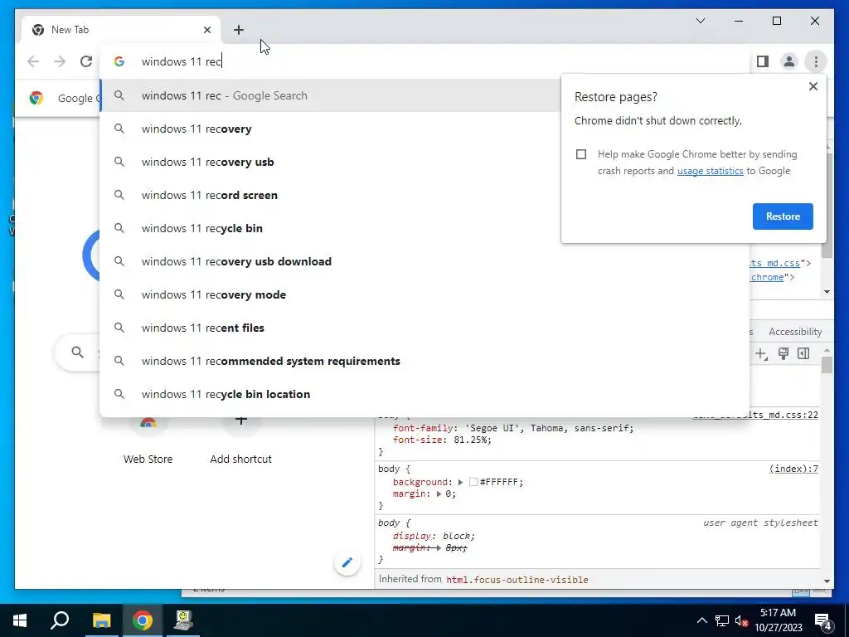Click the font-size 81.25% value
This screenshot has width=849, height=637.
[472, 440]
